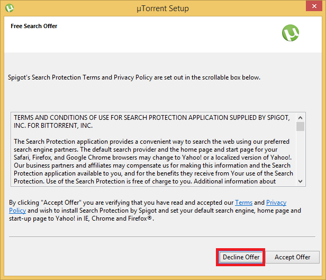The width and height of the screenshot is (326, 280).
Task: Click the terms box scrollbar thumb
Action: click(300, 126)
